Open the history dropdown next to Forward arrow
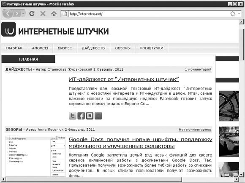245x183 pixels. pyautogui.click(x=23, y=14)
